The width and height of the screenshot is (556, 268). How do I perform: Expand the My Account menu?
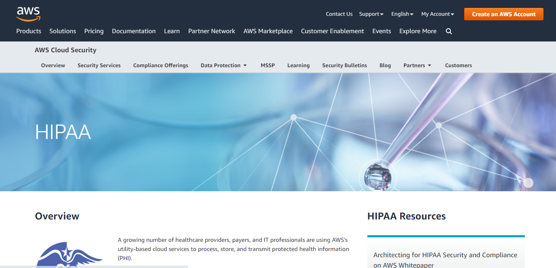click(x=438, y=14)
